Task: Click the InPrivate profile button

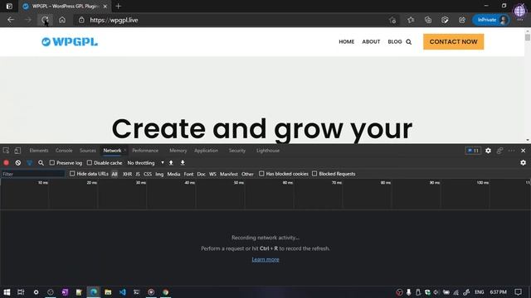Action: point(491,20)
